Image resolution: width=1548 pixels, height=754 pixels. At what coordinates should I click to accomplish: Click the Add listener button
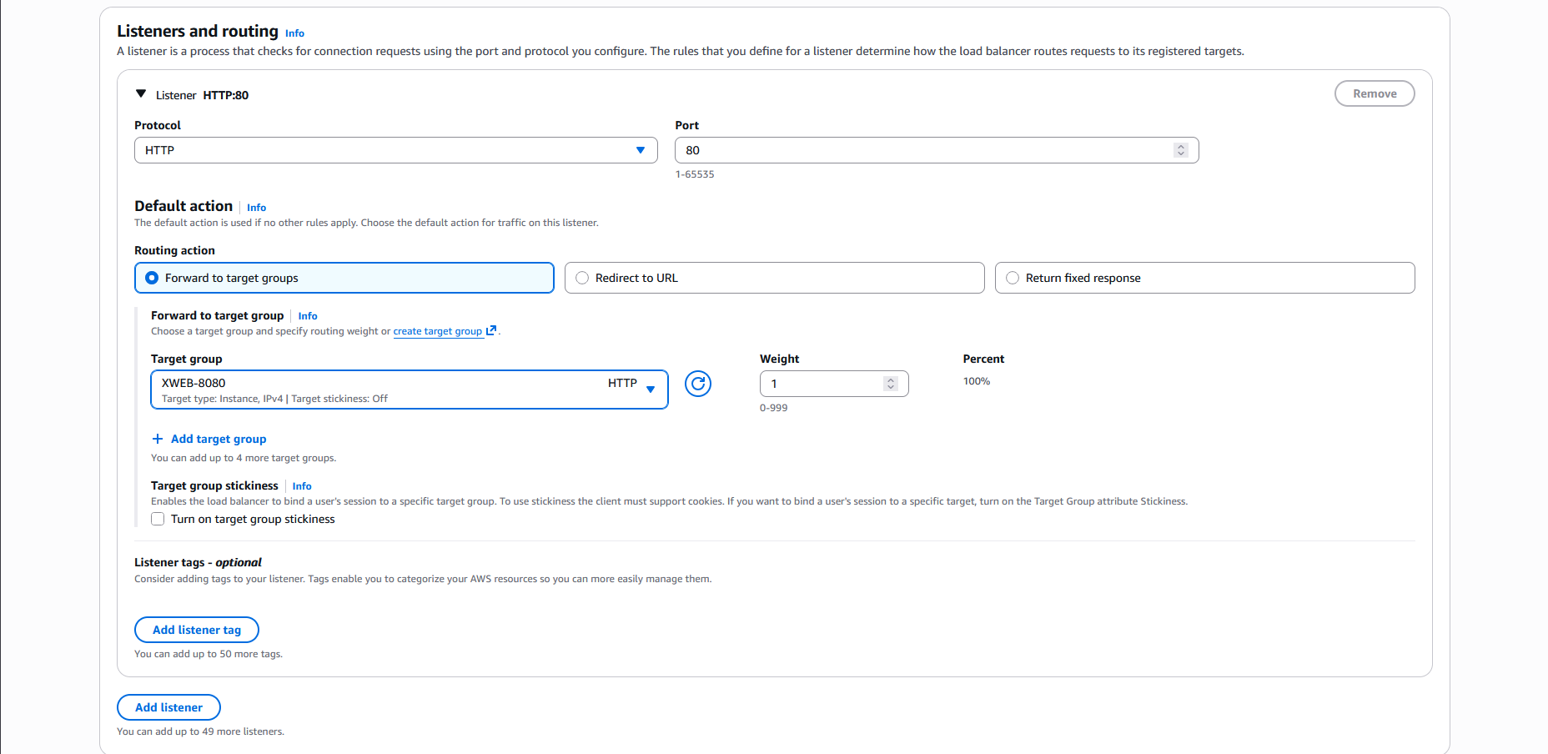point(168,707)
